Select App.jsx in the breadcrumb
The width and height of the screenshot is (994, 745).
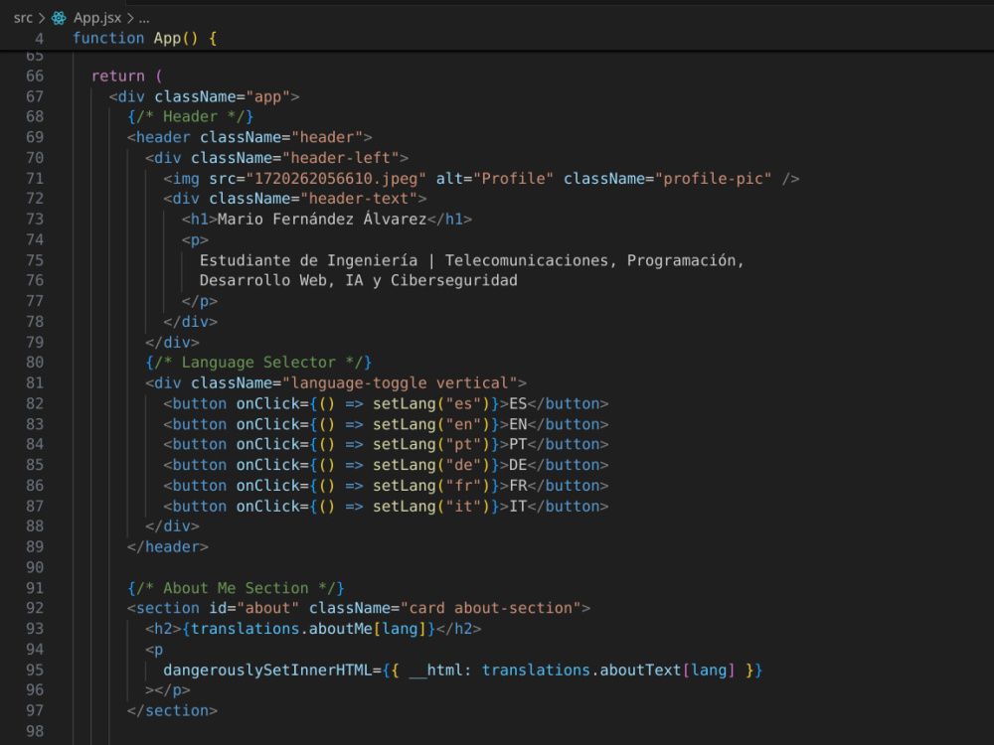[x=97, y=18]
